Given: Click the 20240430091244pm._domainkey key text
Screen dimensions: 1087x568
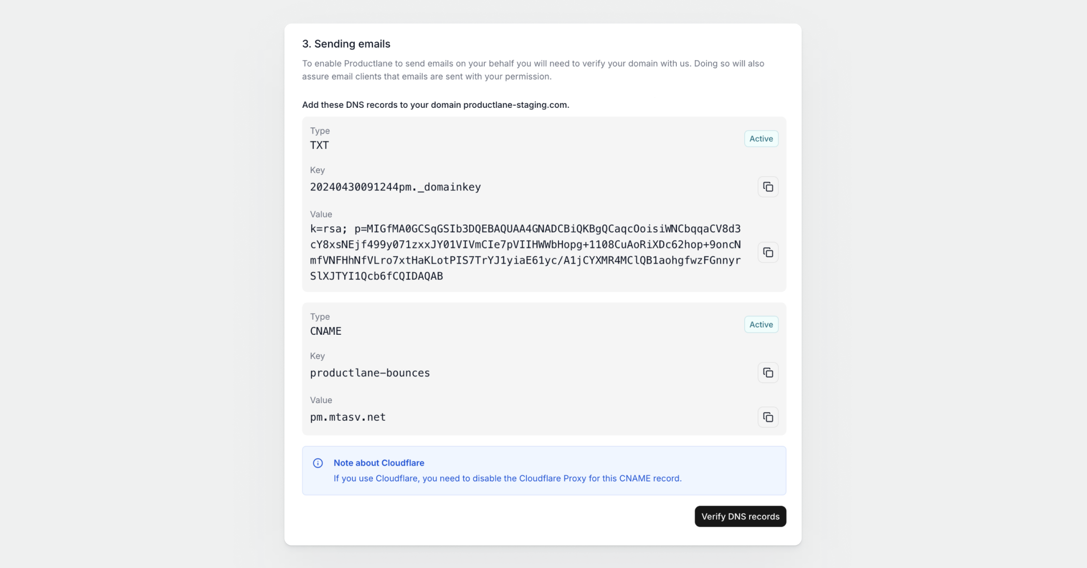Looking at the screenshot, I should pos(395,187).
